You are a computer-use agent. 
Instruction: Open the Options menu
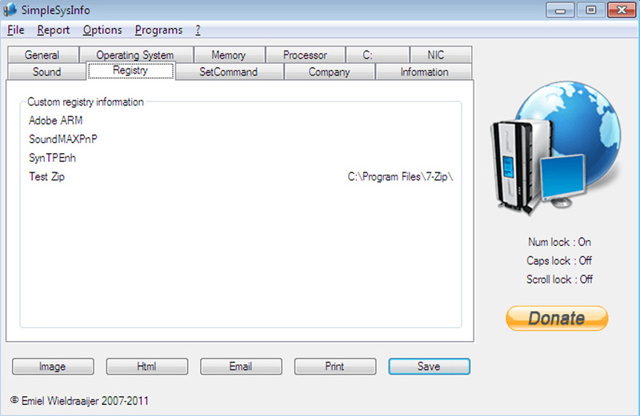pyautogui.click(x=102, y=30)
